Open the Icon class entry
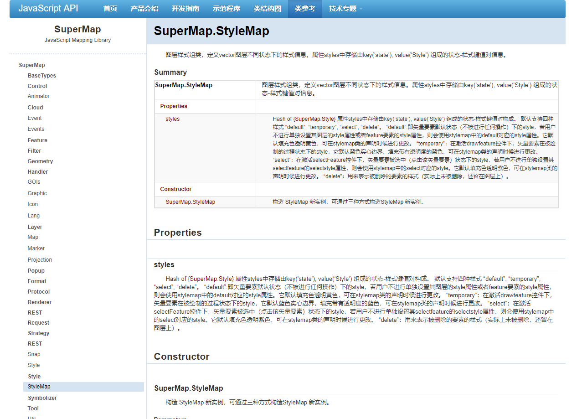582x419 pixels. (x=33, y=204)
